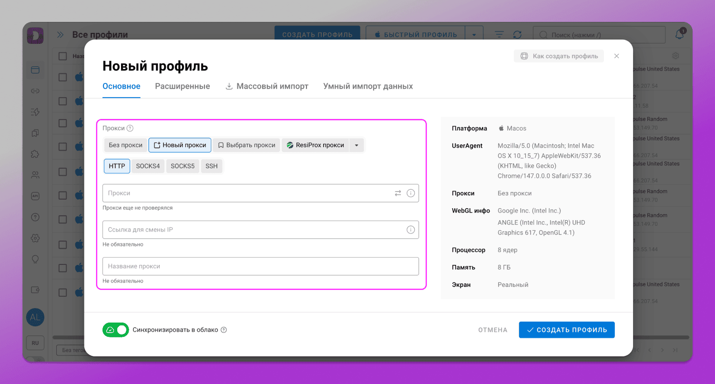The width and height of the screenshot is (715, 384).
Task: Open the API icon in the sidebar
Action: tap(35, 196)
